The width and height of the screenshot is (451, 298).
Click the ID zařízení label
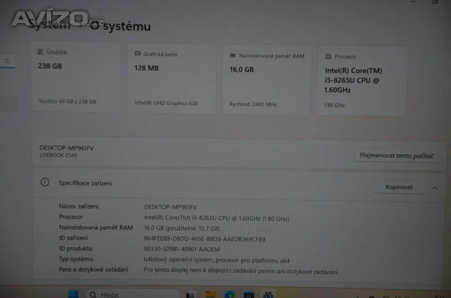coord(74,238)
